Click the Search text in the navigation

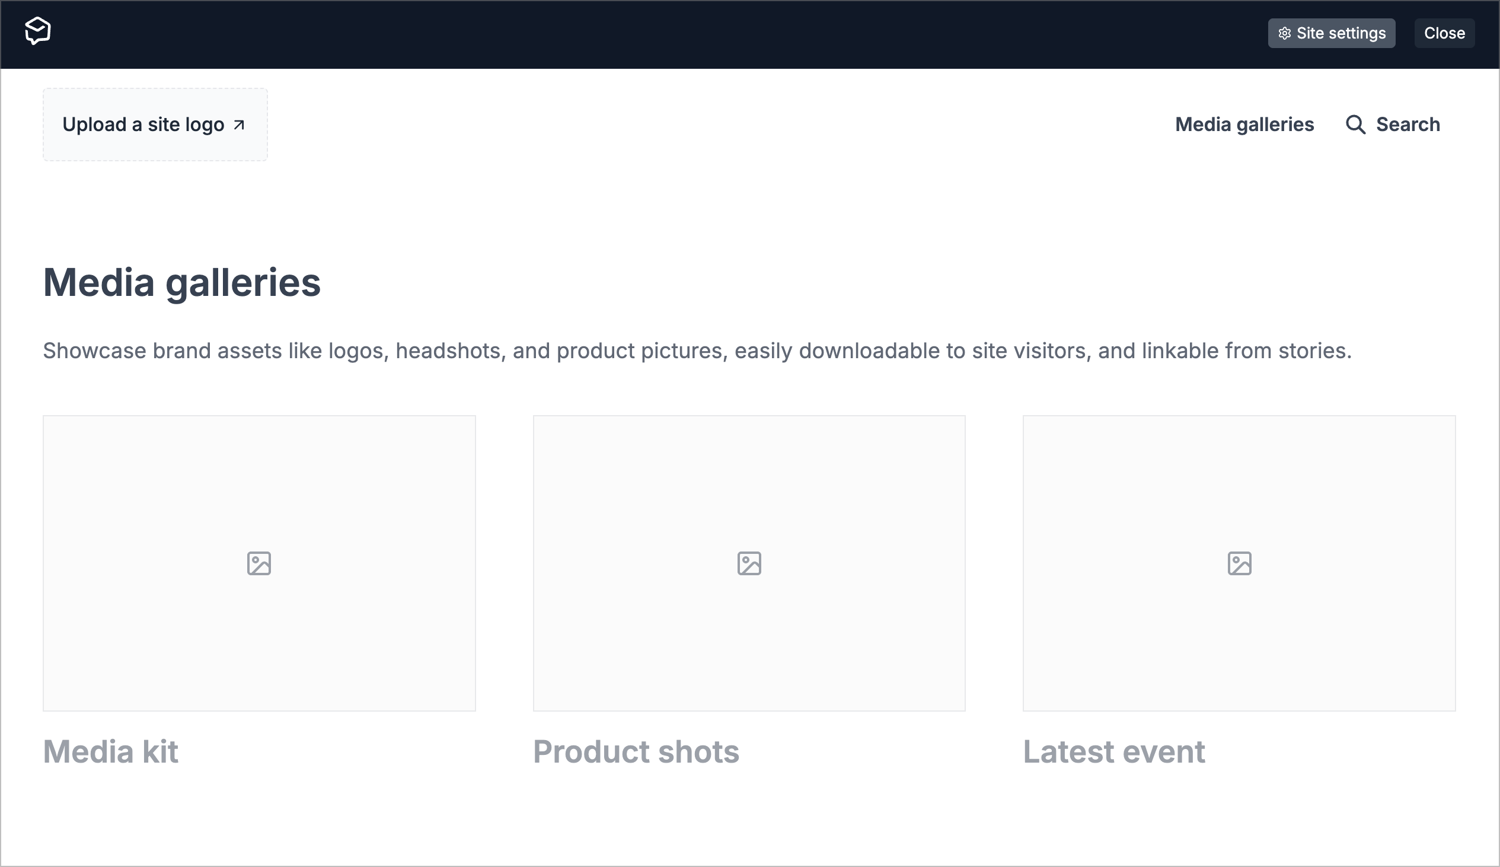click(x=1408, y=125)
